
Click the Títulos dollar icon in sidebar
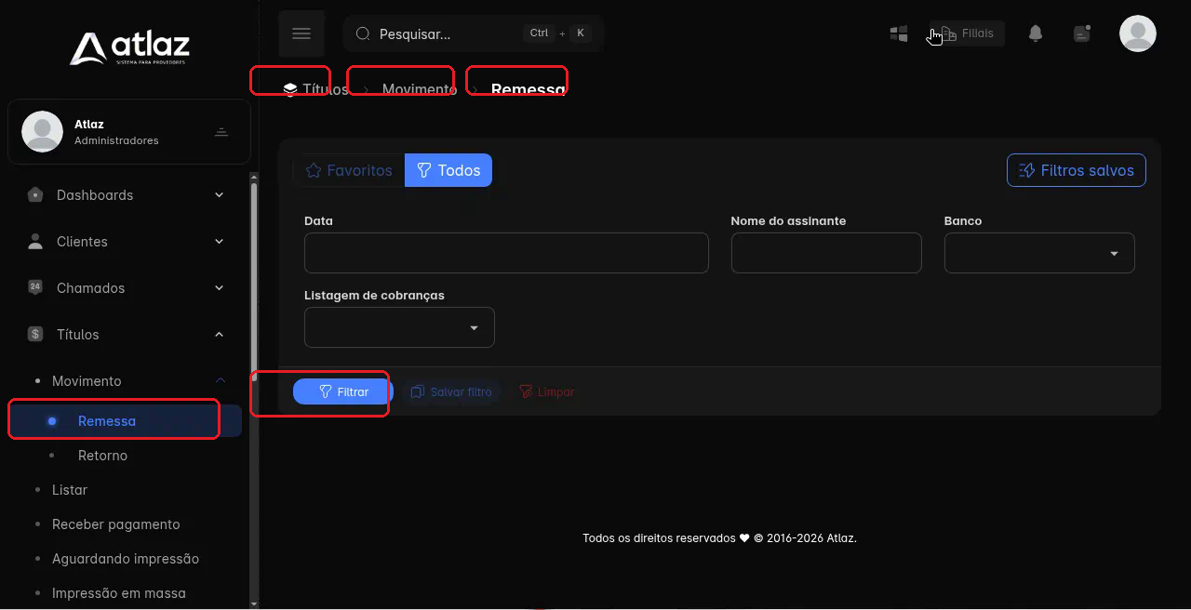point(35,335)
